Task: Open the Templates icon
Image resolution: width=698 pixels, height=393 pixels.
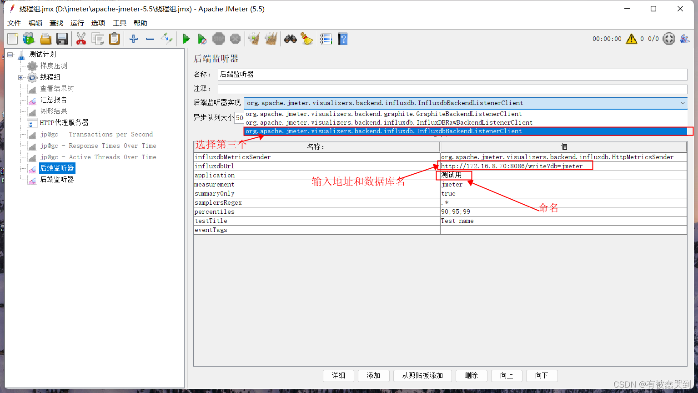Action: pos(29,39)
